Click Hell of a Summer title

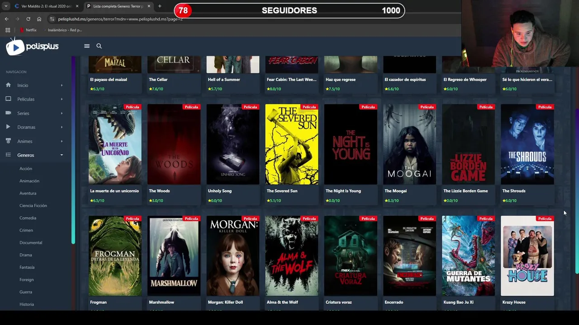click(x=224, y=79)
